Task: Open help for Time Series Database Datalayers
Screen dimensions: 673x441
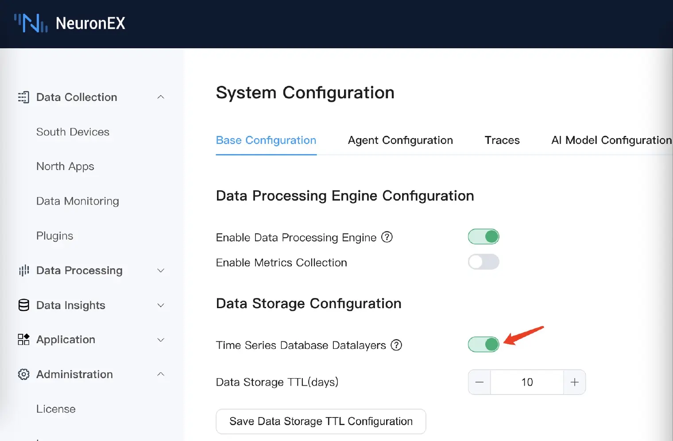Action: coord(396,345)
